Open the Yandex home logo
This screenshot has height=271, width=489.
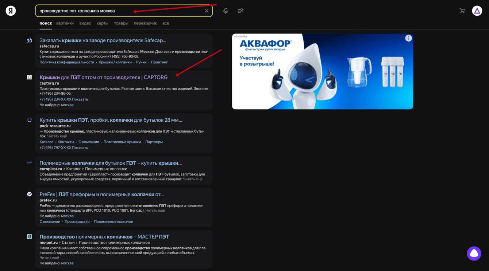point(11,11)
